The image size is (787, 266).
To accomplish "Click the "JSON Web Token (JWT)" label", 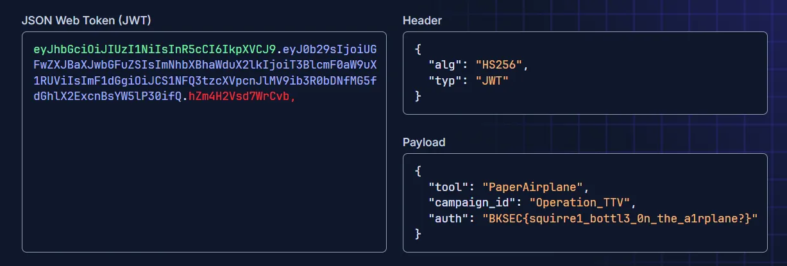I will click(86, 20).
